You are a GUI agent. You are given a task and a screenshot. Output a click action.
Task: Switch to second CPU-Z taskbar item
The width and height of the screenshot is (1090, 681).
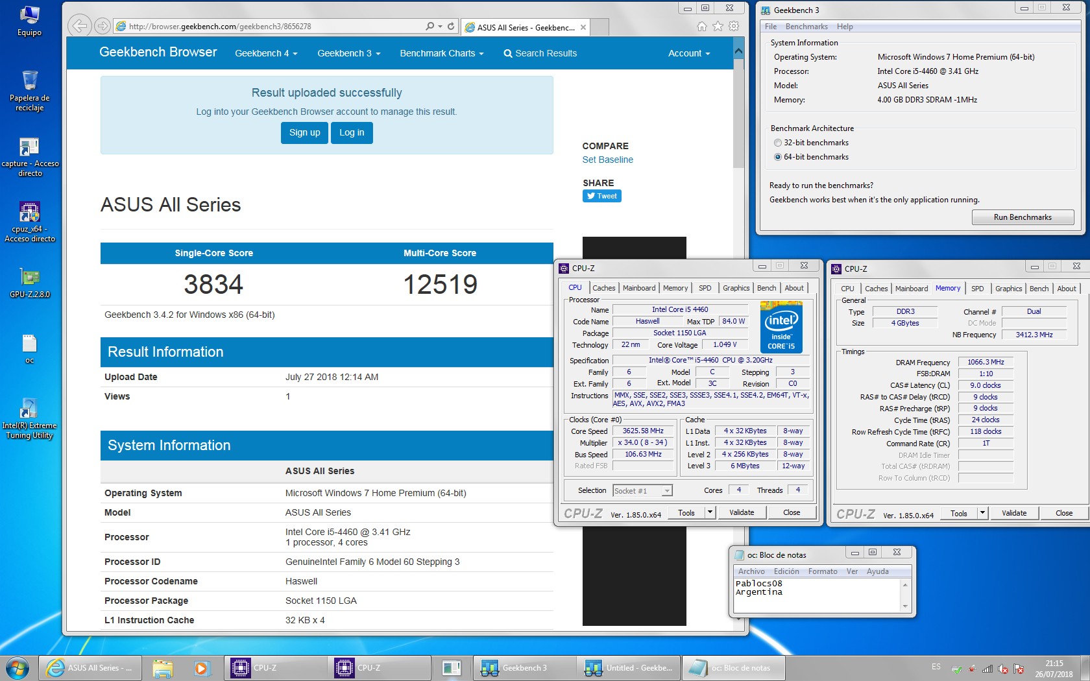click(x=379, y=667)
